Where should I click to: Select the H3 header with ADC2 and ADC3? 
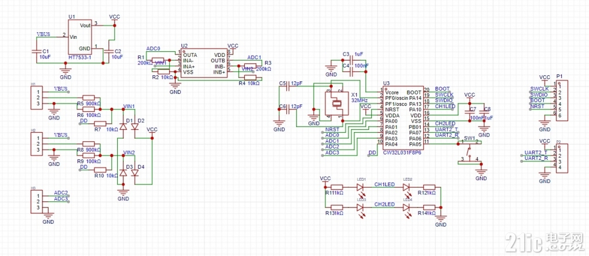coord(37,201)
